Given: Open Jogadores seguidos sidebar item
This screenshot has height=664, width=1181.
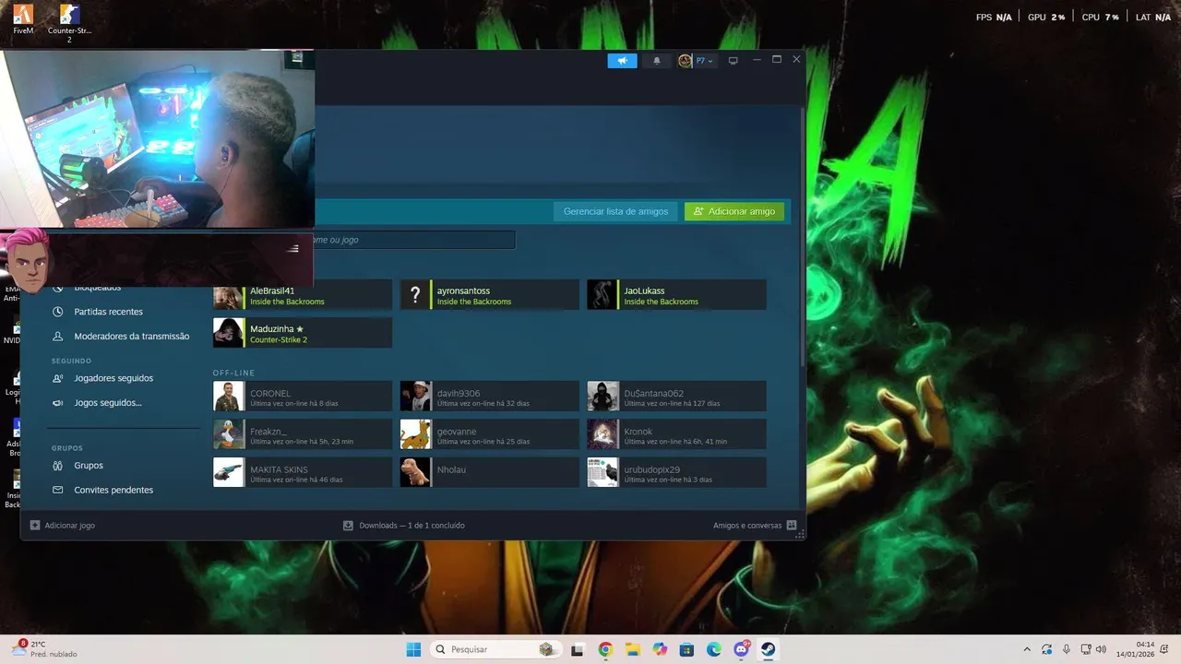Looking at the screenshot, I should 113,378.
